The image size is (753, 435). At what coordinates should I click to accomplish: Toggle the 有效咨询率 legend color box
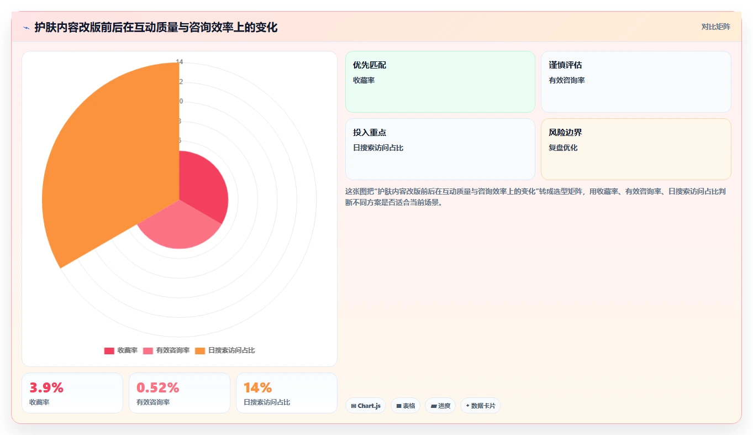pyautogui.click(x=148, y=350)
